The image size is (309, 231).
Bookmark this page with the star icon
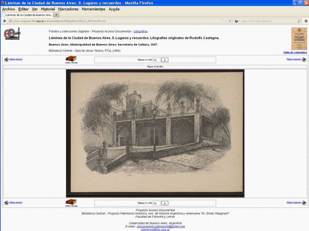point(222,21)
